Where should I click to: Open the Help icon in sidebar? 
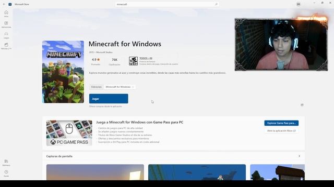pos(6,173)
